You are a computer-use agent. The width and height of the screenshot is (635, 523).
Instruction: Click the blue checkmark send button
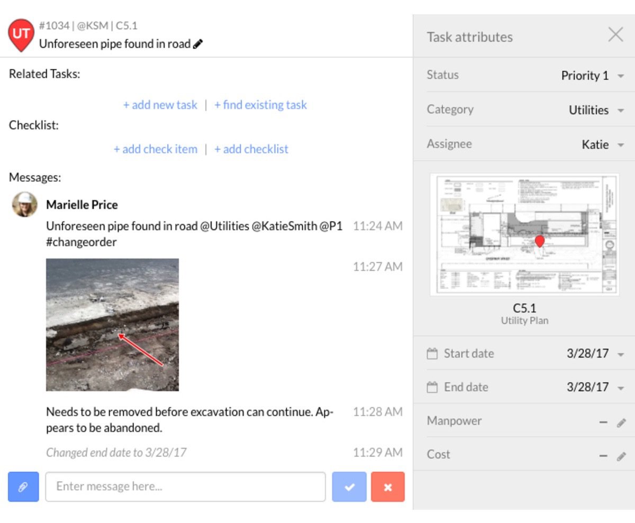click(349, 487)
